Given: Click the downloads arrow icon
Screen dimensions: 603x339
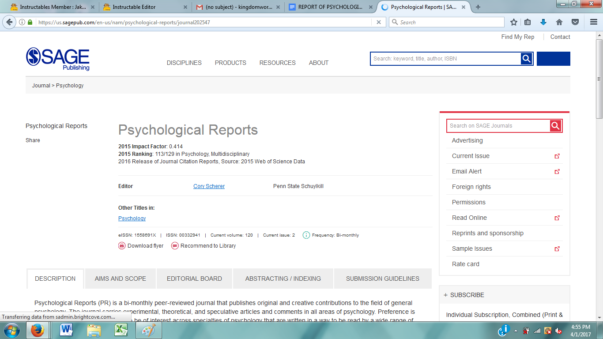Looking at the screenshot, I should pyautogui.click(x=543, y=22).
